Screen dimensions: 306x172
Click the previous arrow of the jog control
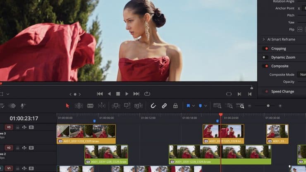click(70, 94)
